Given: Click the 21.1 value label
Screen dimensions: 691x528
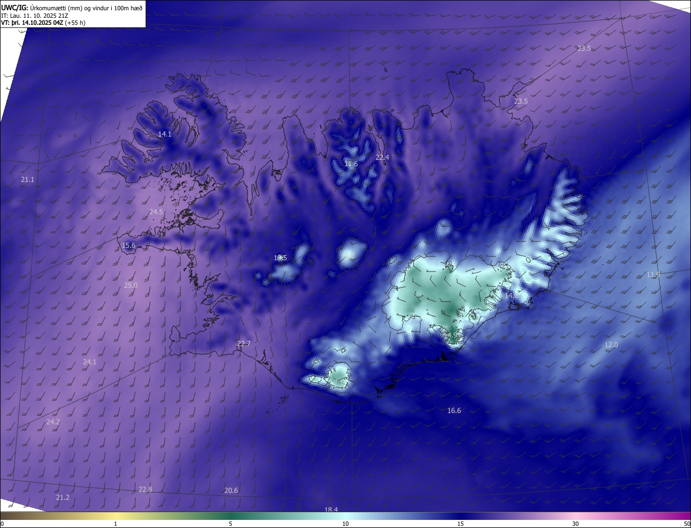Looking at the screenshot, I should (x=28, y=179).
